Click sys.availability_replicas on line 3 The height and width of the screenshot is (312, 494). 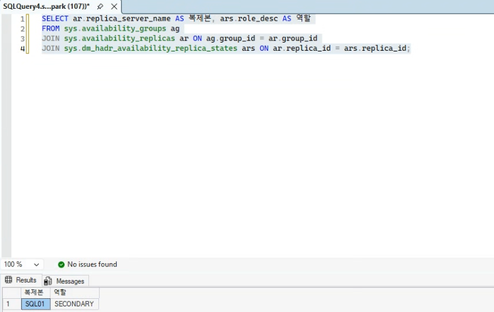119,38
